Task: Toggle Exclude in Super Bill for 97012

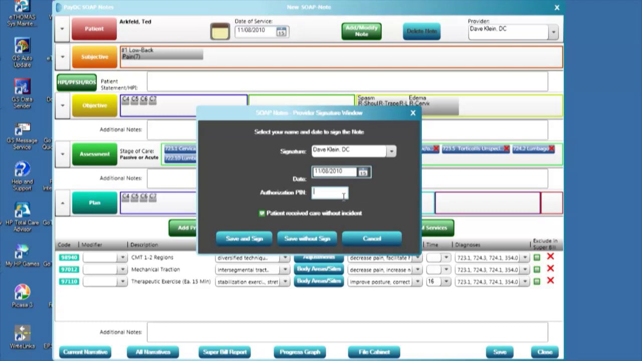Action: (537, 269)
